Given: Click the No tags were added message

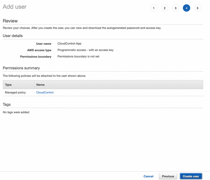Looking at the screenshot, I should click(16, 112).
